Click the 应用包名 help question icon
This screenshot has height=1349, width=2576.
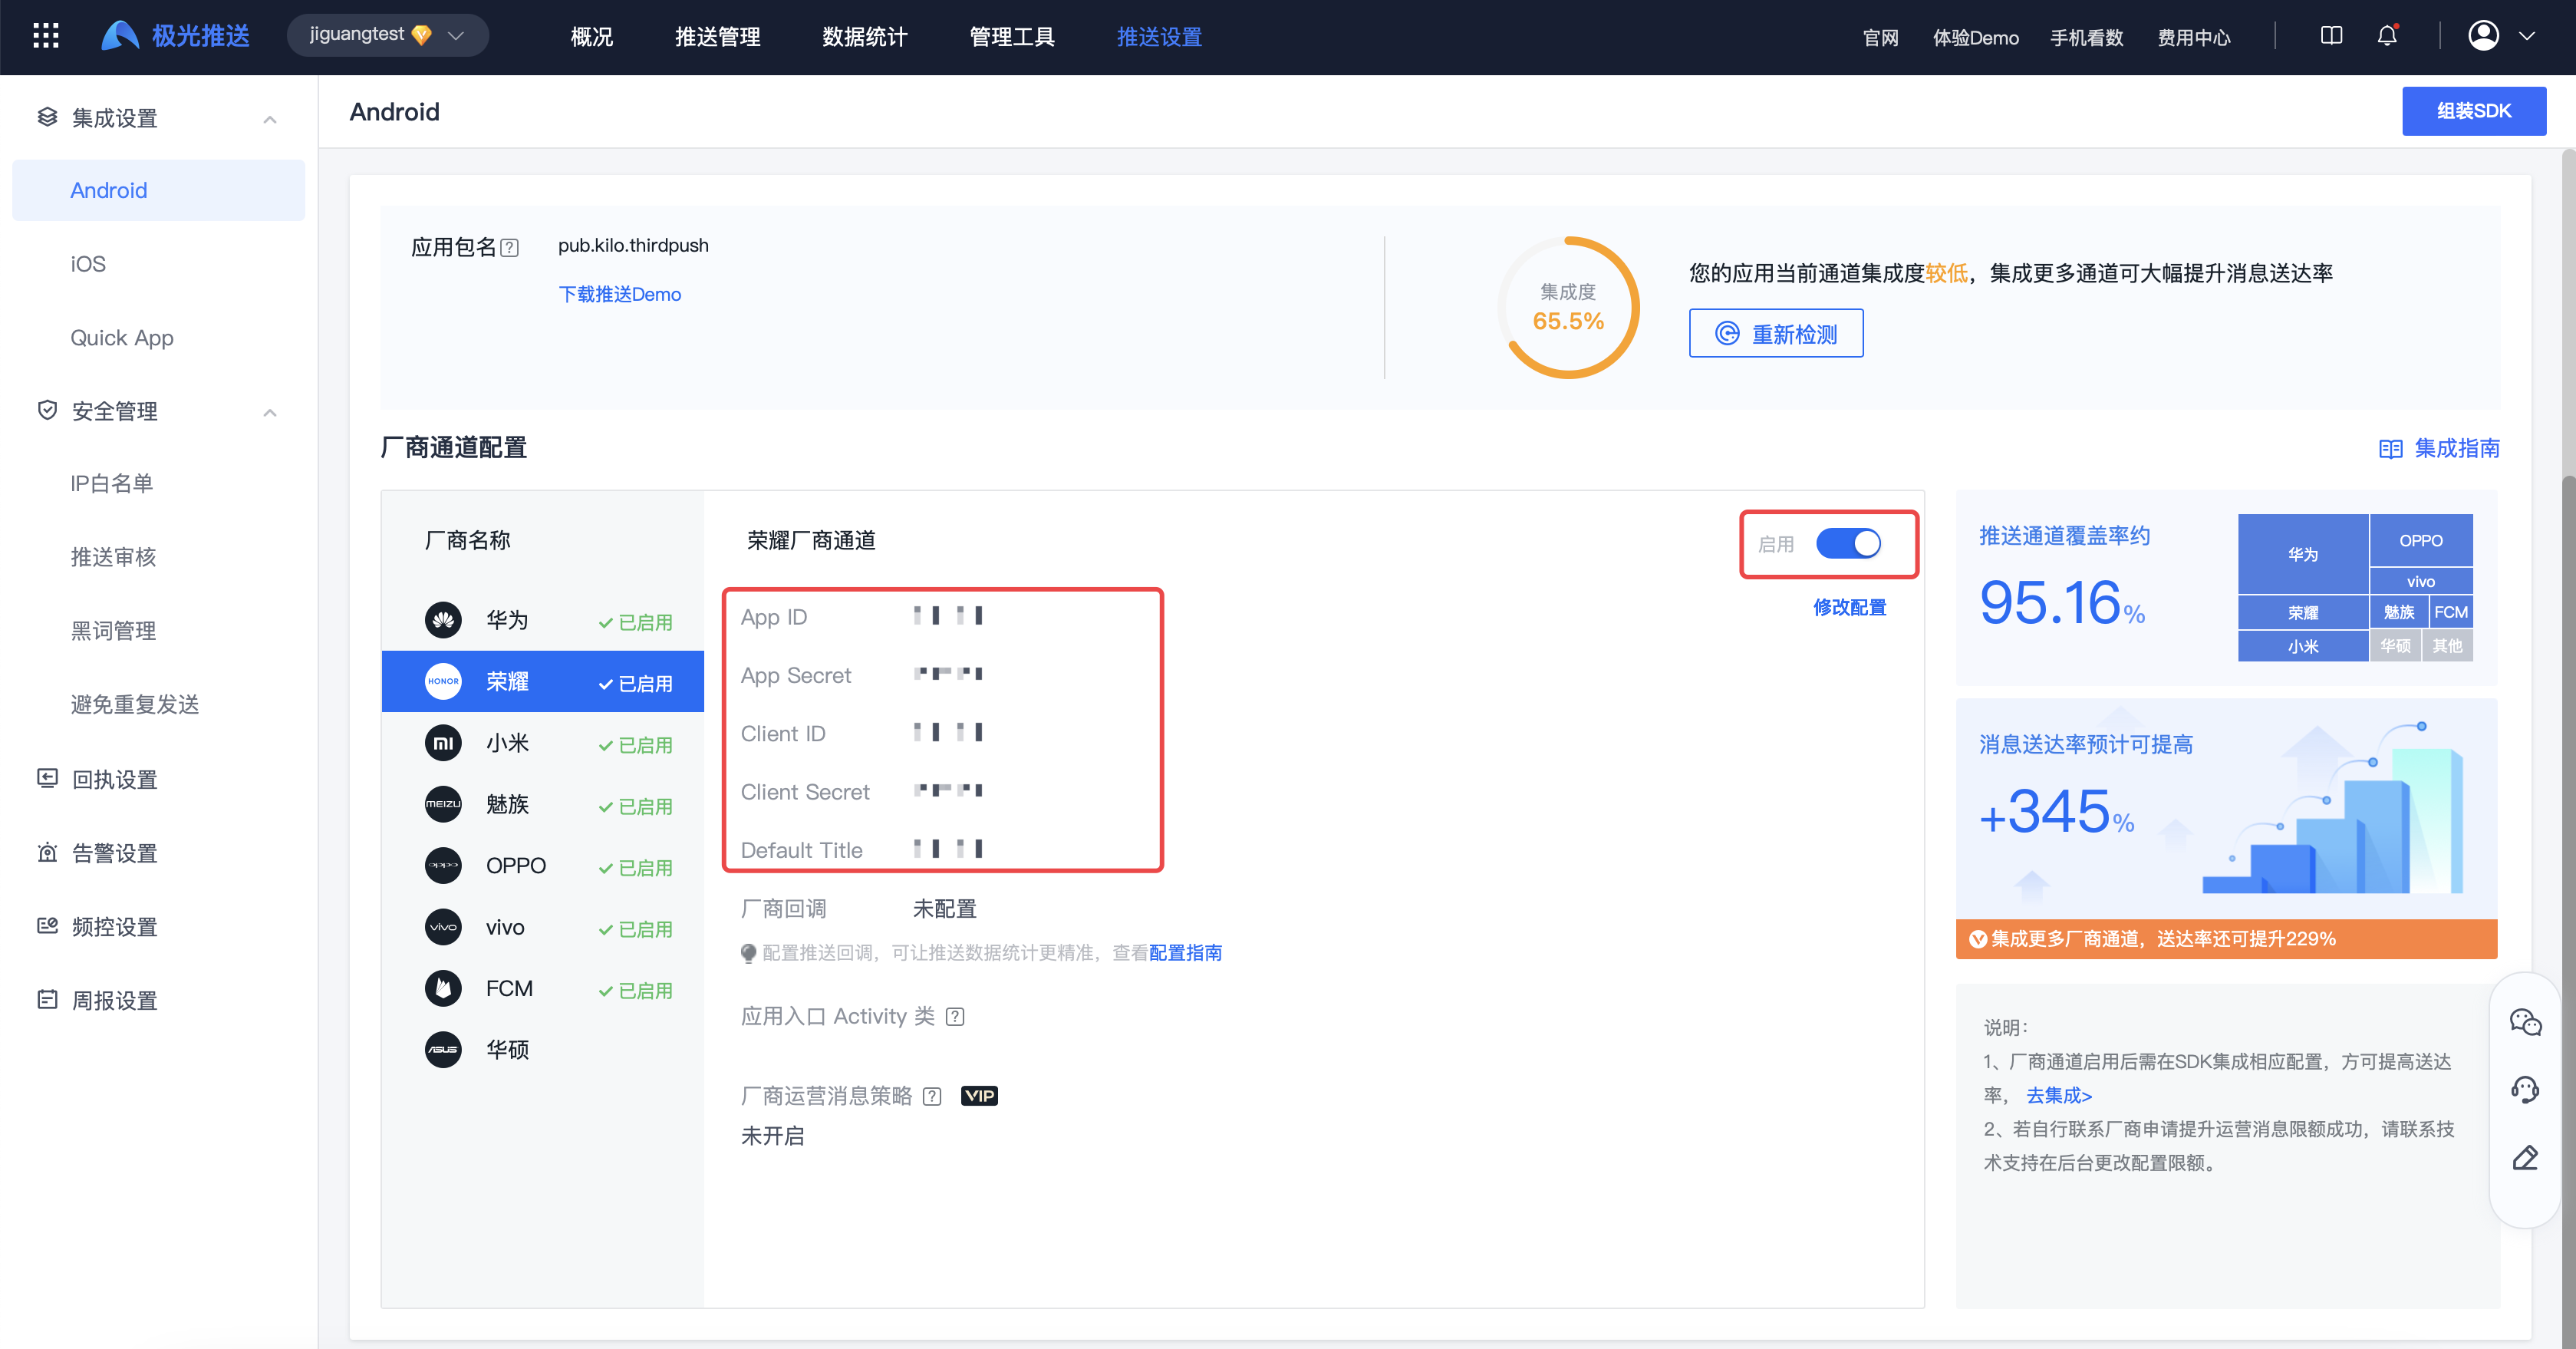[510, 247]
